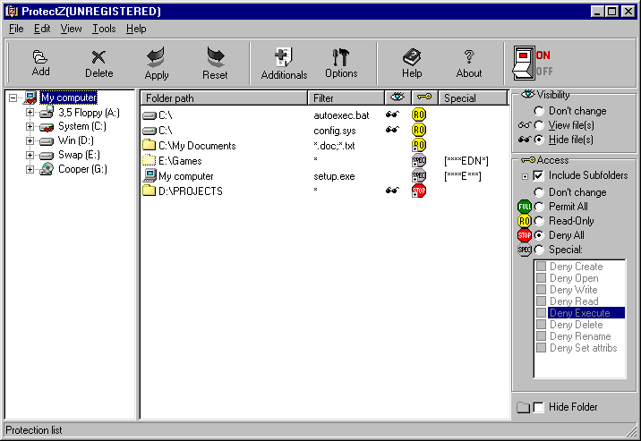Select Hide file(s) radio button
Viewport: 641px width, 441px height.
coord(539,140)
